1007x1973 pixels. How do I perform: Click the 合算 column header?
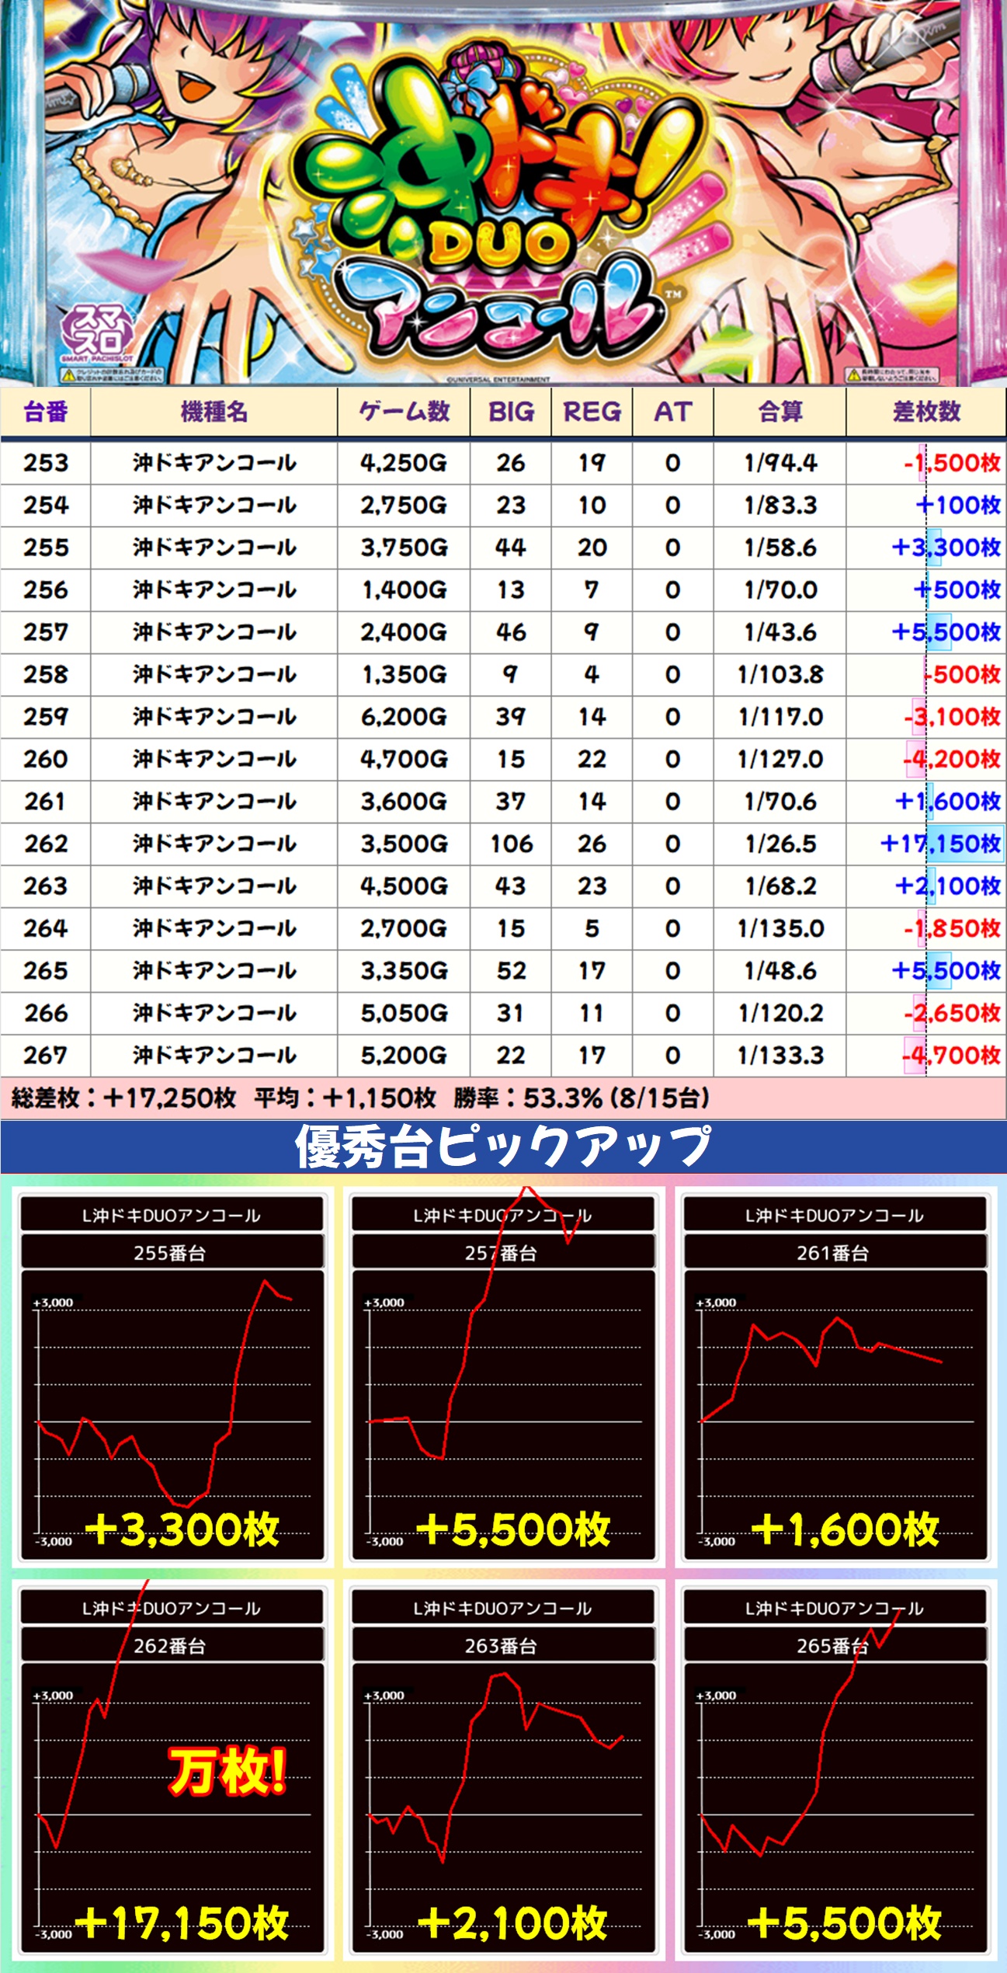click(780, 412)
